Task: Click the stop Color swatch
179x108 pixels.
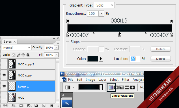Action: (x=93, y=59)
